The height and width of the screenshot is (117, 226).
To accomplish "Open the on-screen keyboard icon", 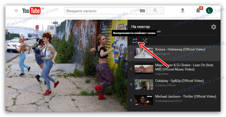I will click(x=142, y=11).
